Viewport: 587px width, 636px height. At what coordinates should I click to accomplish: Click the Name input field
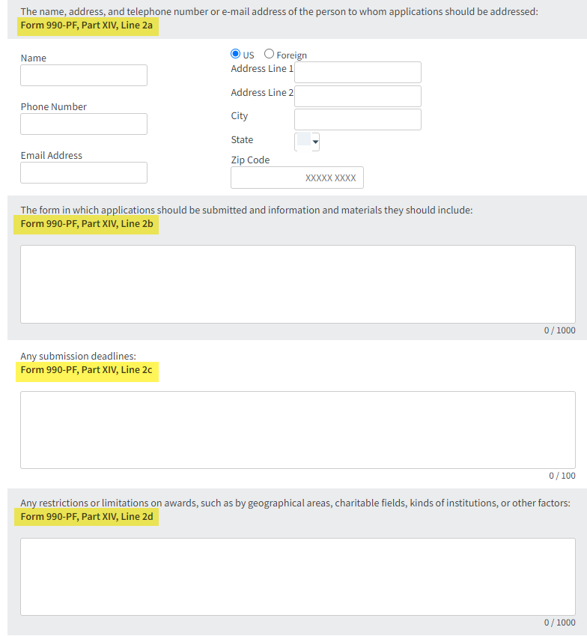[x=84, y=76]
